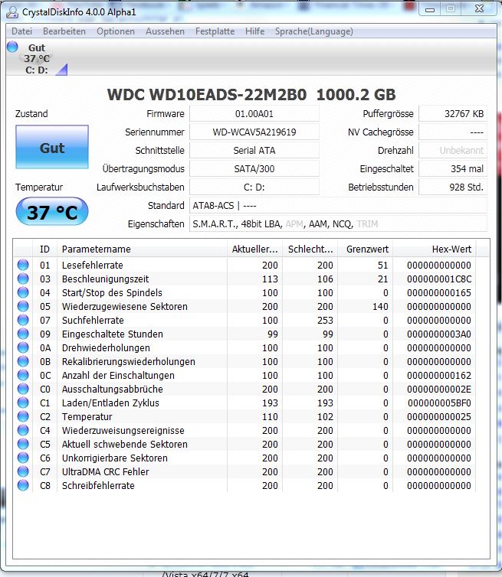Click the status orb for Schreibfehlerrate row
502x577 pixels.
[x=23, y=485]
